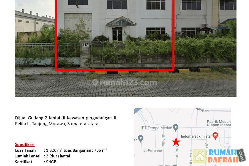The image size is (249, 166).
Task: Click the rumah123.com watermark pin icon
Action: [x=95, y=83]
